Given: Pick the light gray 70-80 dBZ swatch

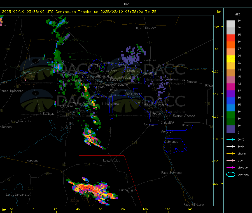Looking at the screenshot, I should pyautogui.click(x=231, y=24).
